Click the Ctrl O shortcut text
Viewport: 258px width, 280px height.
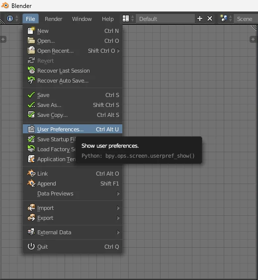tap(111, 41)
